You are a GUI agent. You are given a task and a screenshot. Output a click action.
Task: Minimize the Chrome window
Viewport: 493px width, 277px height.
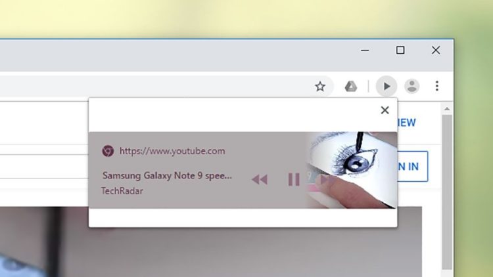pos(365,51)
